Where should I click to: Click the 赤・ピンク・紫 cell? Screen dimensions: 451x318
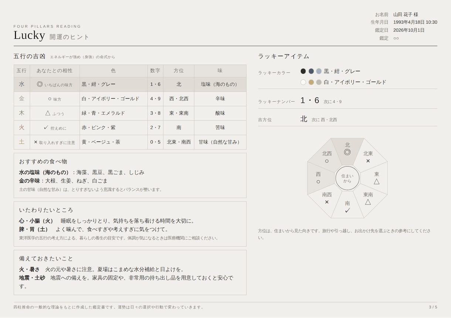[113, 127]
